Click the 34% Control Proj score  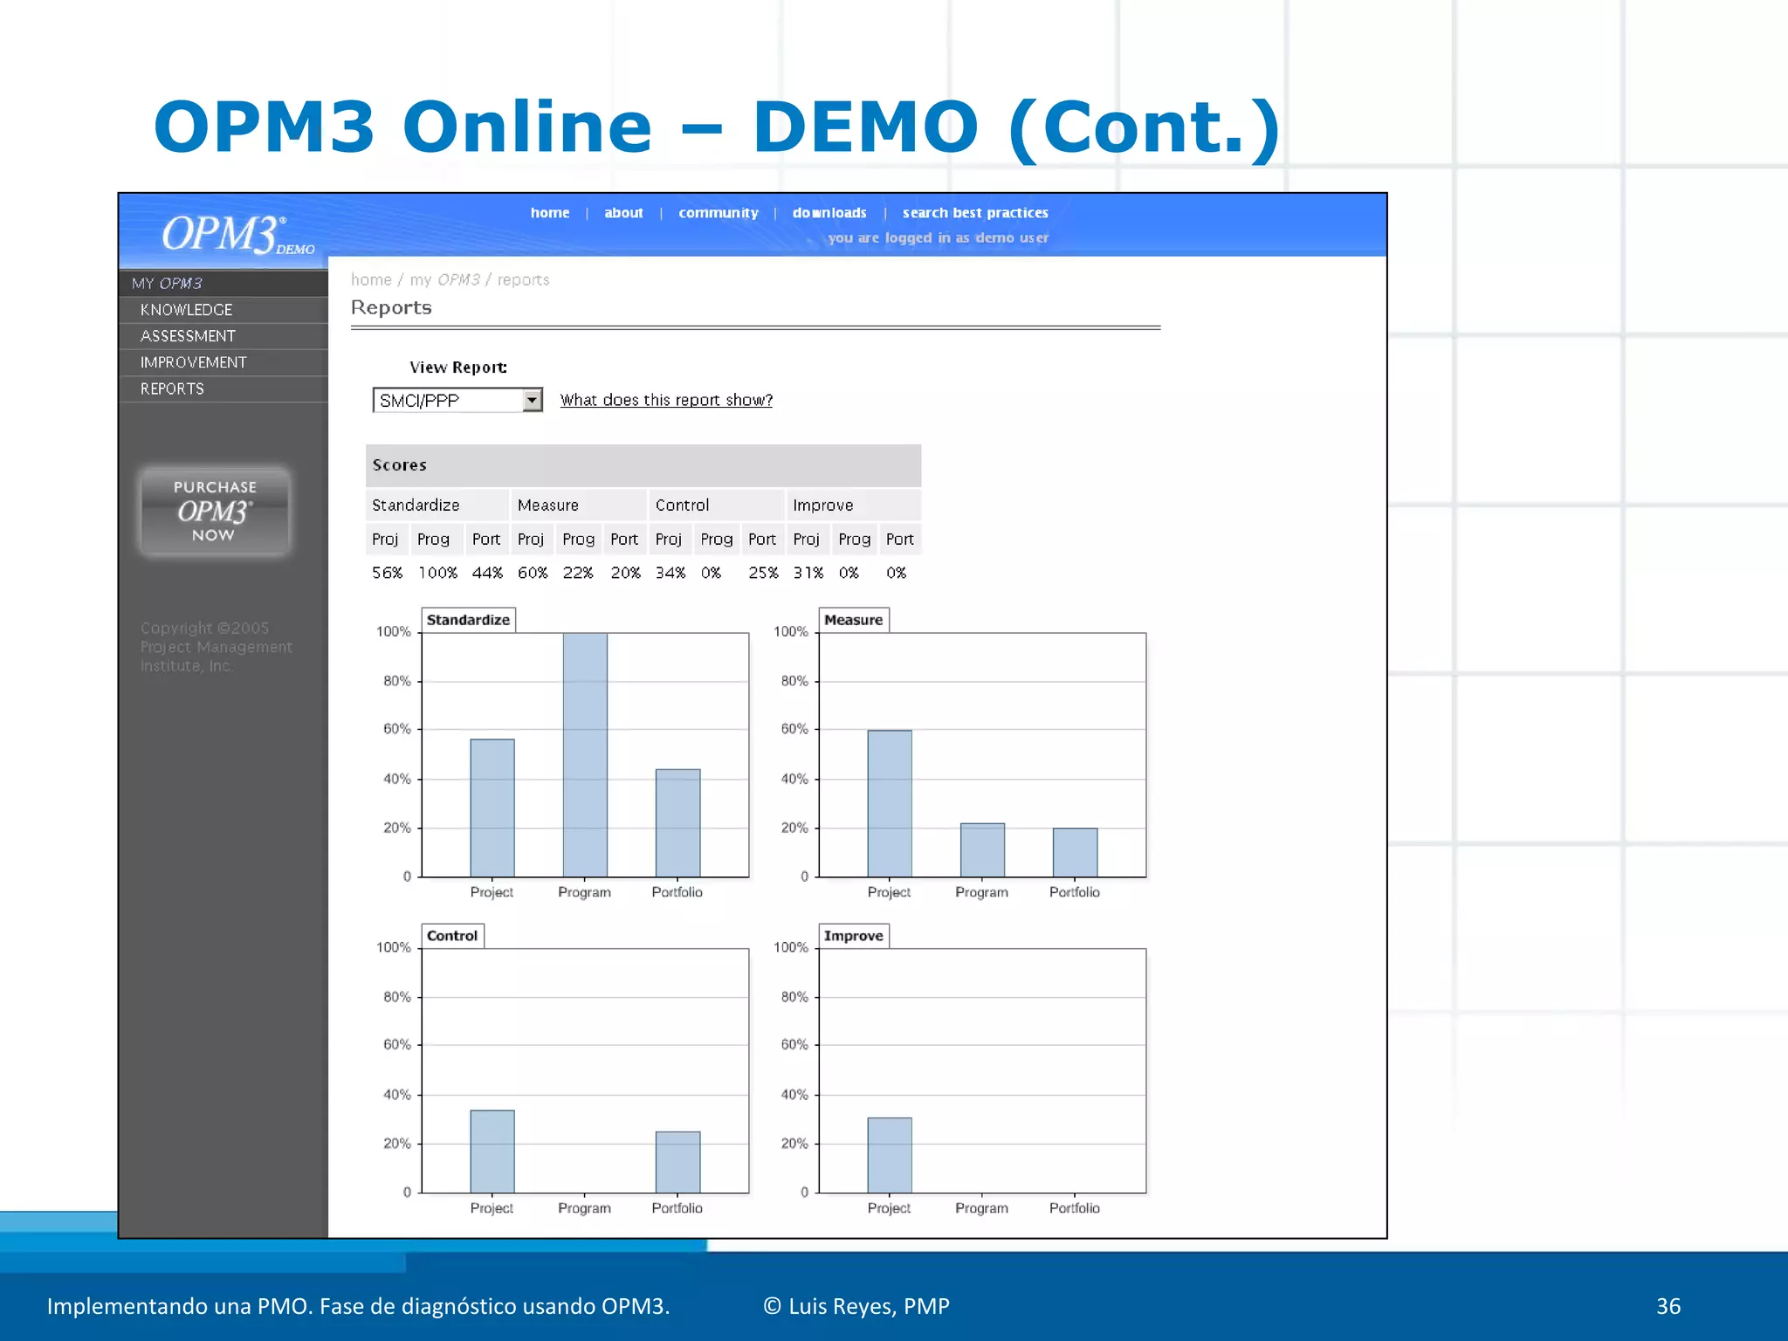pos(670,573)
